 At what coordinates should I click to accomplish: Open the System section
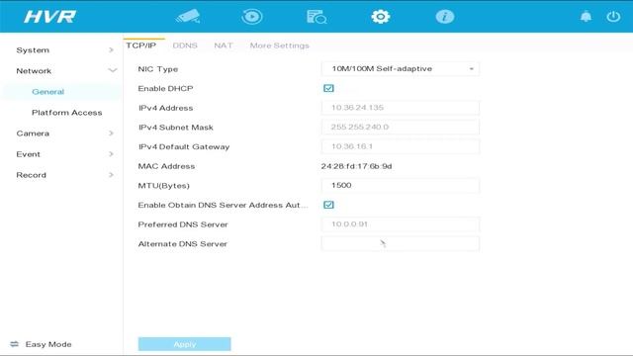coord(33,50)
